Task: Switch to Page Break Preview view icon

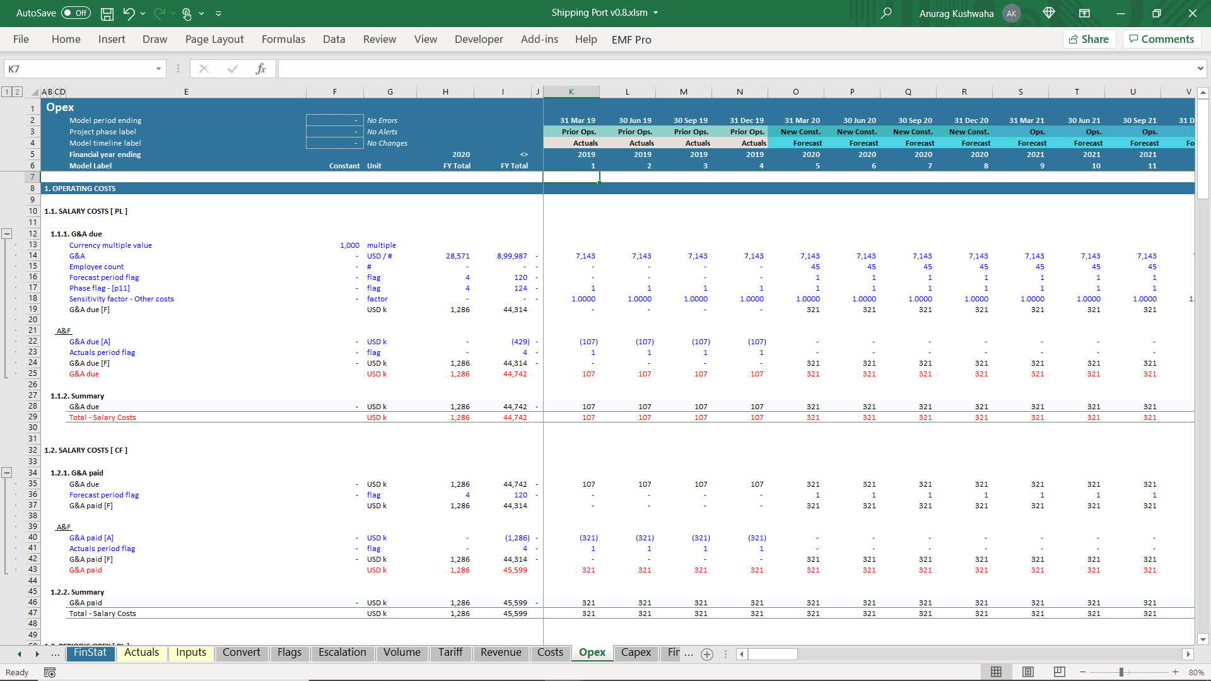Action: [1060, 672]
